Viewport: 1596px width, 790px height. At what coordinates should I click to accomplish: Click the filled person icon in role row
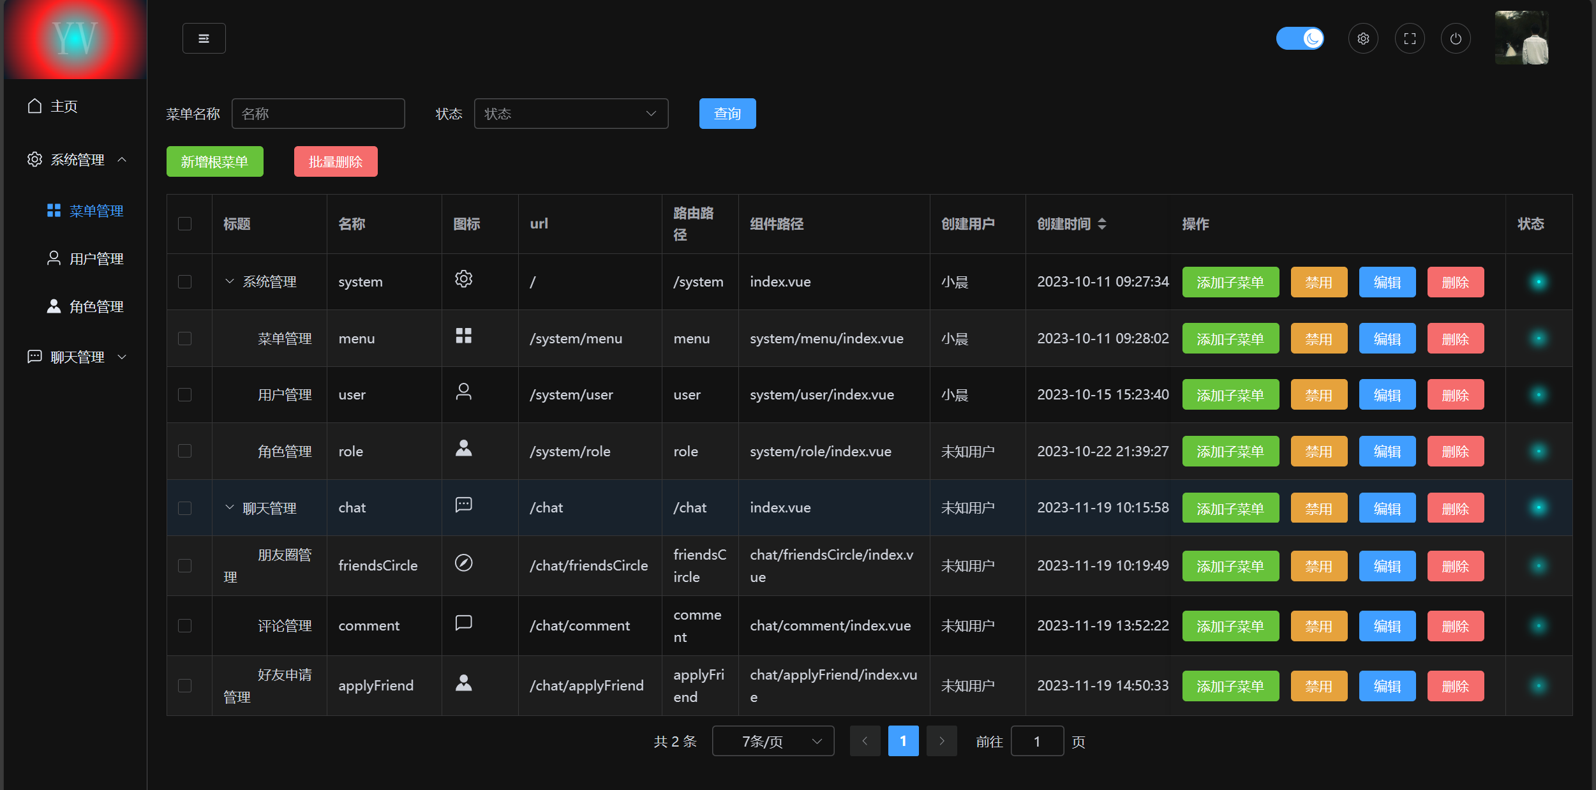tap(464, 448)
